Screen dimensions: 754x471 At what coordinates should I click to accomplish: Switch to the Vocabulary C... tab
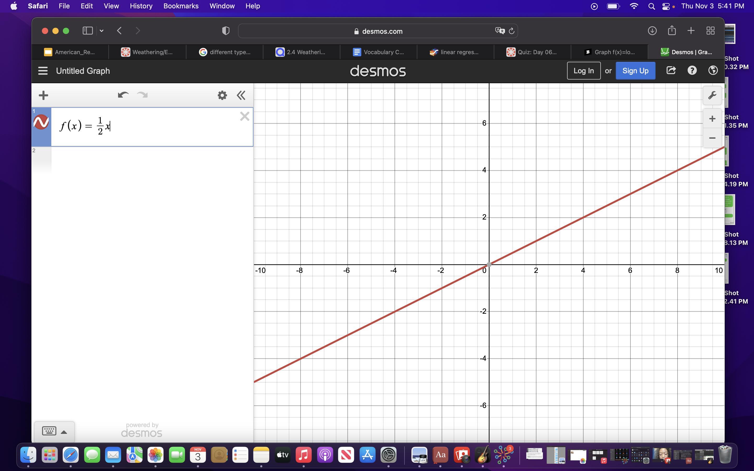[378, 52]
